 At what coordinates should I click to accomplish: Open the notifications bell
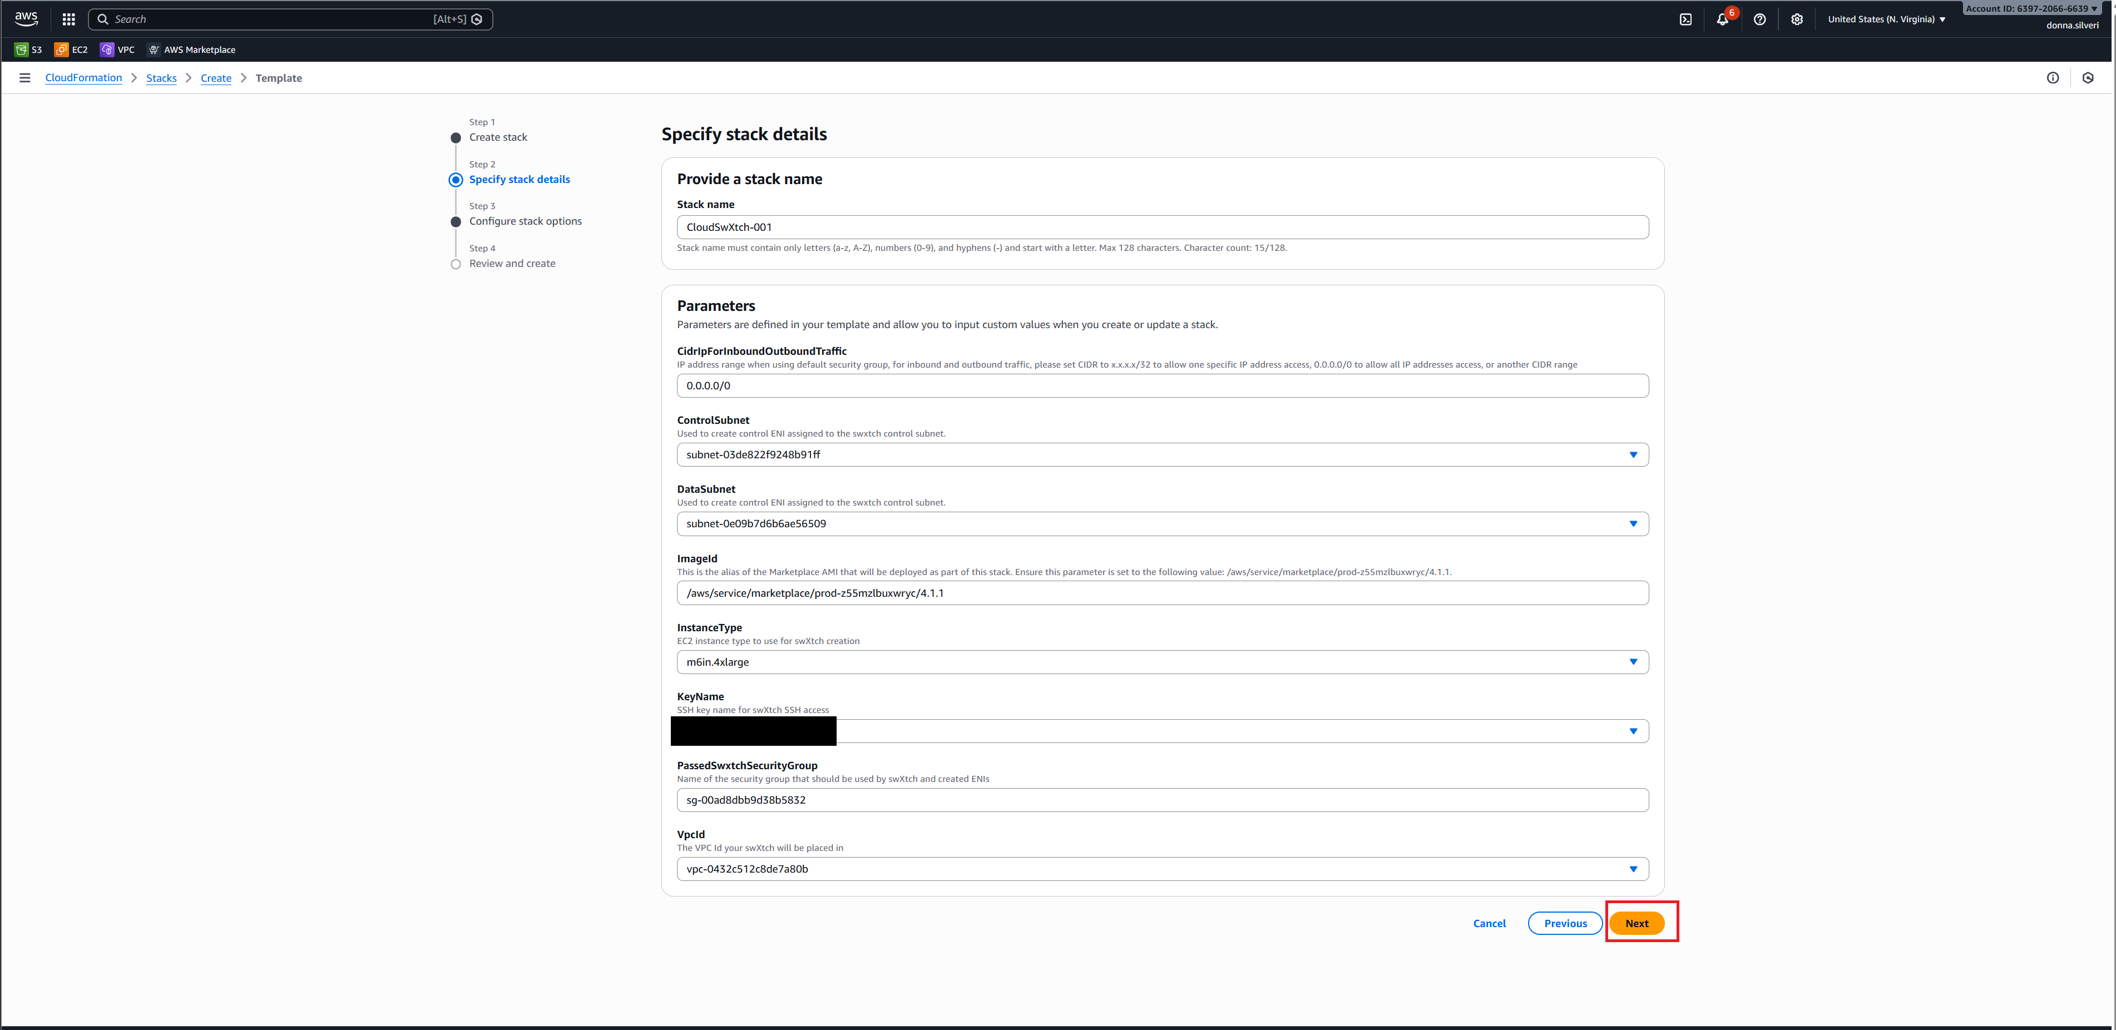1722,19
